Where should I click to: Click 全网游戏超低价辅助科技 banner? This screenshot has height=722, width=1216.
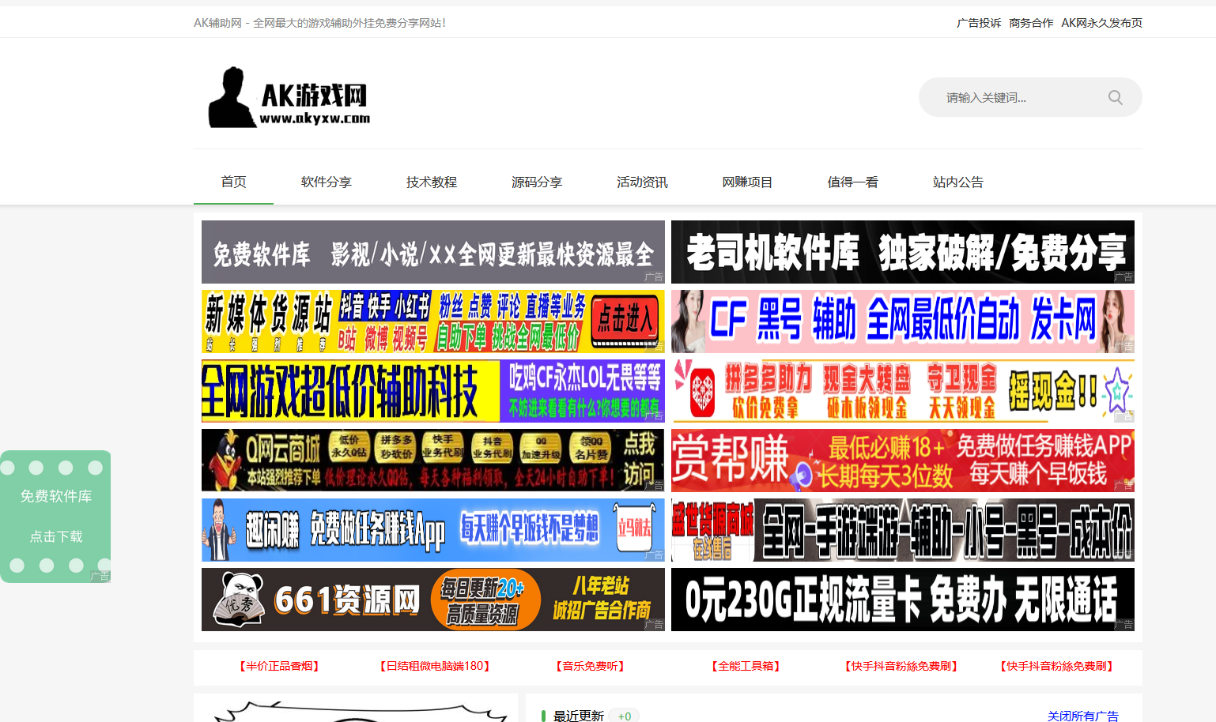coord(433,391)
